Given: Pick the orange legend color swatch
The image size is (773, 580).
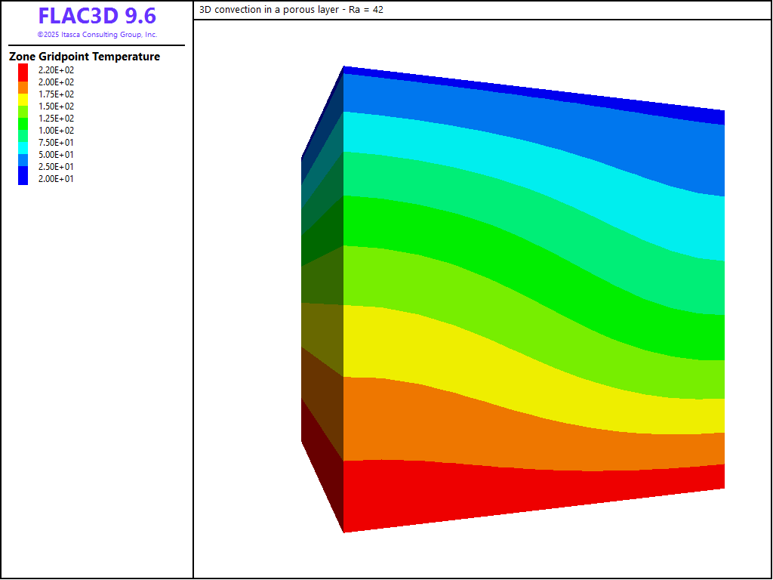Looking at the screenshot, I should point(23,88).
